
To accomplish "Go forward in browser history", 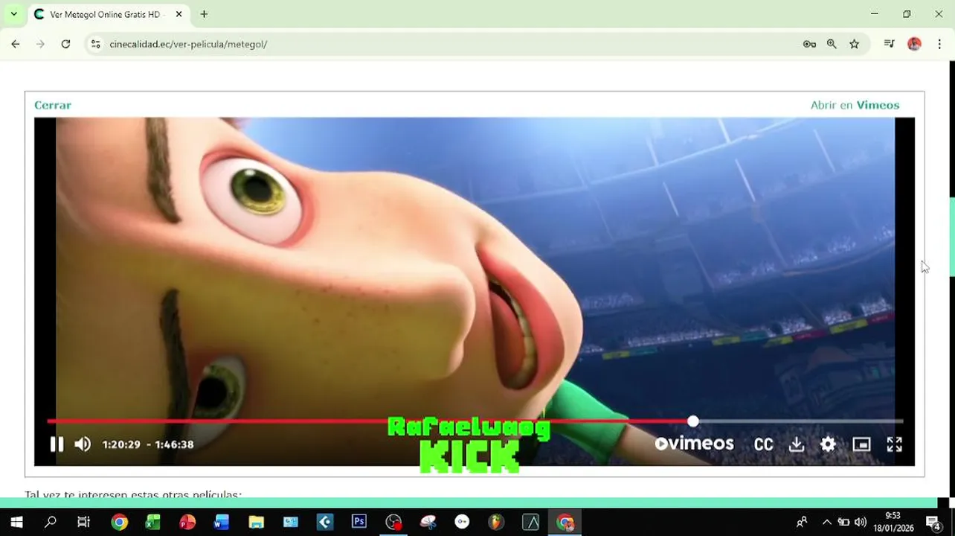I will point(41,44).
